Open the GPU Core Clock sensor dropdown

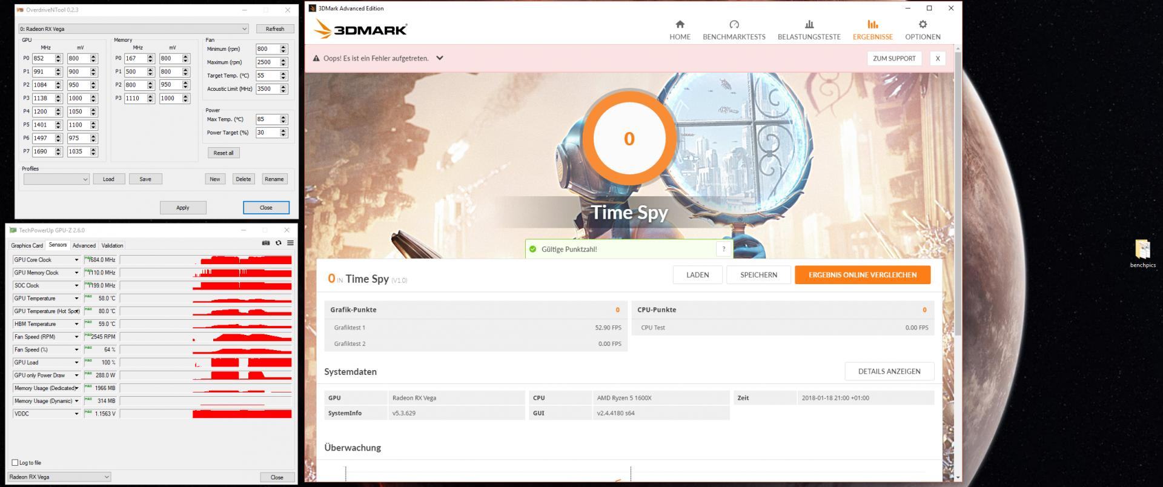pyautogui.click(x=76, y=260)
